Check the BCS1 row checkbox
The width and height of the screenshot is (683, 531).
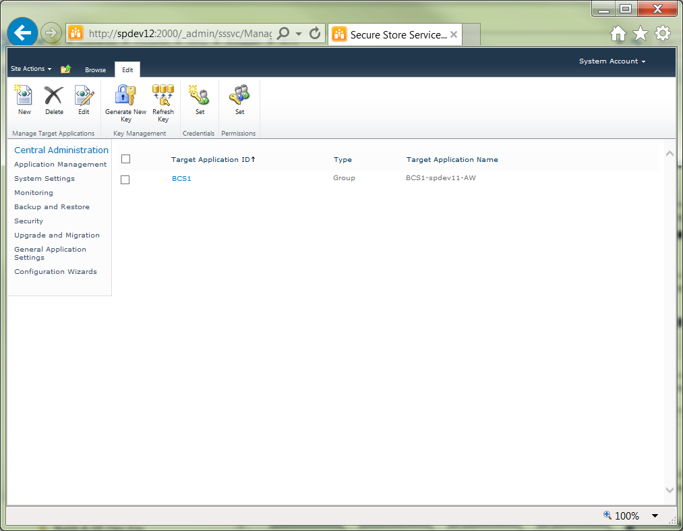(125, 179)
